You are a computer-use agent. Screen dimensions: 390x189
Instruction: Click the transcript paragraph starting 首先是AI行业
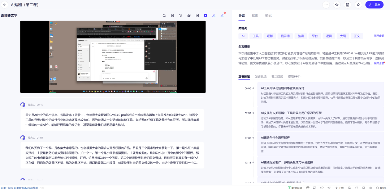tap(112, 120)
